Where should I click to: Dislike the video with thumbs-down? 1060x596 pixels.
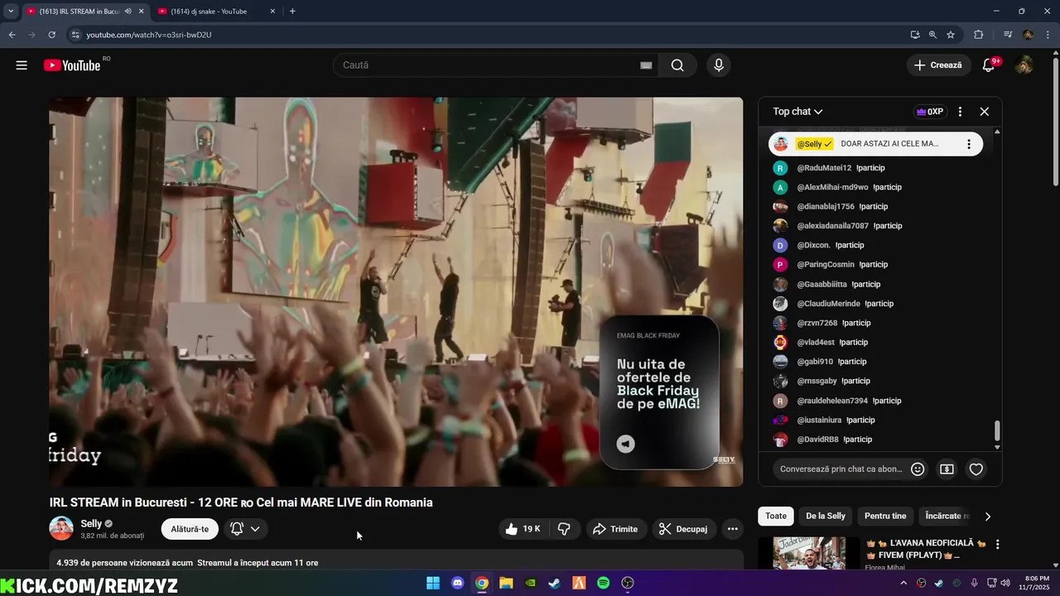pyautogui.click(x=564, y=529)
